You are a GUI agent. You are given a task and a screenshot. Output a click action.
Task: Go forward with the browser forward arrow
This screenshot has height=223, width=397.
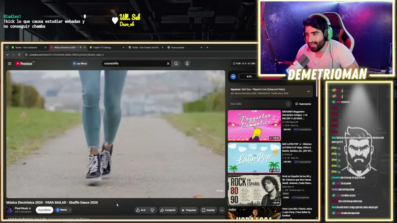click(13, 55)
